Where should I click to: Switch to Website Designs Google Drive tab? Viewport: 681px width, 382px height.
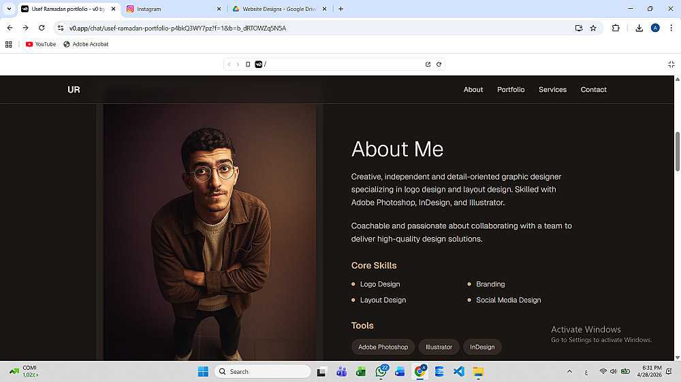click(280, 9)
